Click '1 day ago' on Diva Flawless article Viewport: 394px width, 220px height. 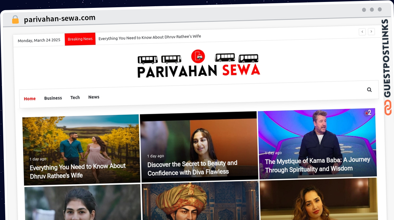tap(156, 156)
